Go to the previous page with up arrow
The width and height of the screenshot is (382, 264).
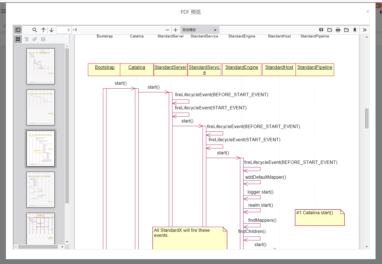43,30
